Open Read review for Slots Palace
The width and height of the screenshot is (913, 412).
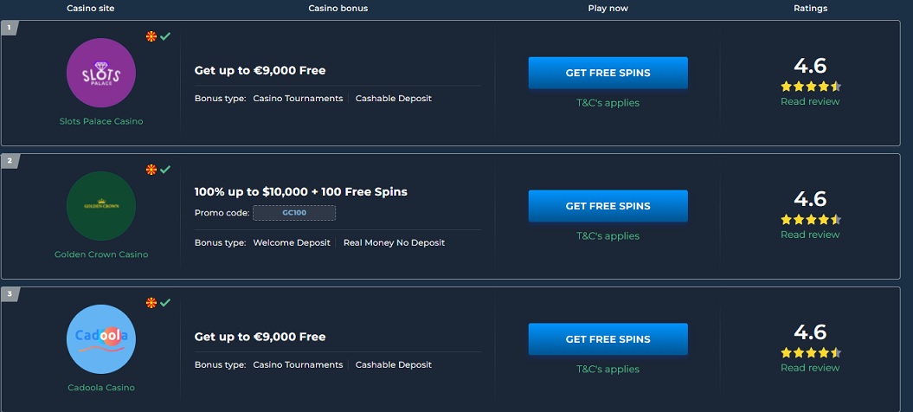810,101
